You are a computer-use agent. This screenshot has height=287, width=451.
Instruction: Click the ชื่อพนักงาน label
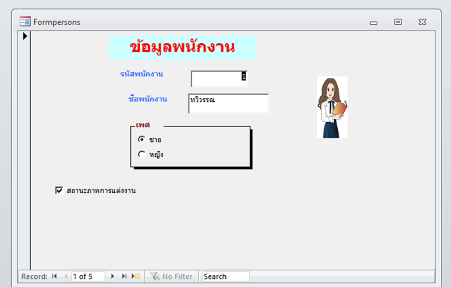tap(148, 99)
